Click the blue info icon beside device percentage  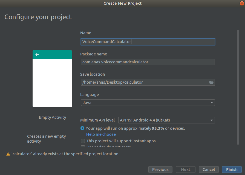[x=82, y=128]
